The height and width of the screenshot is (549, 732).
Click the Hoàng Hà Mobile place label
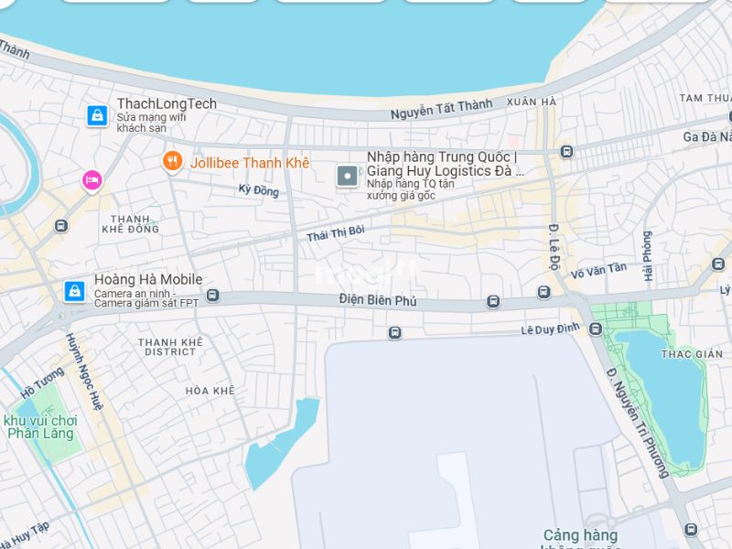pyautogui.click(x=148, y=279)
